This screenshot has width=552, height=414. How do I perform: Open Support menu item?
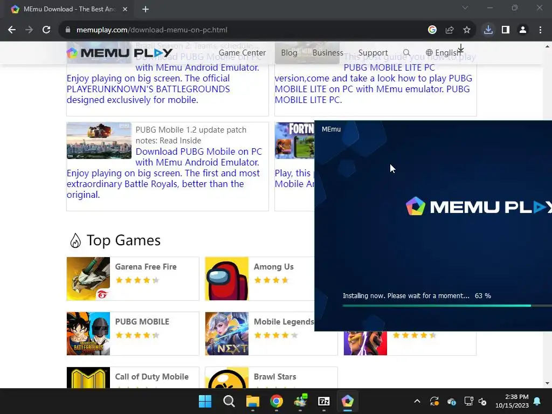(x=373, y=53)
